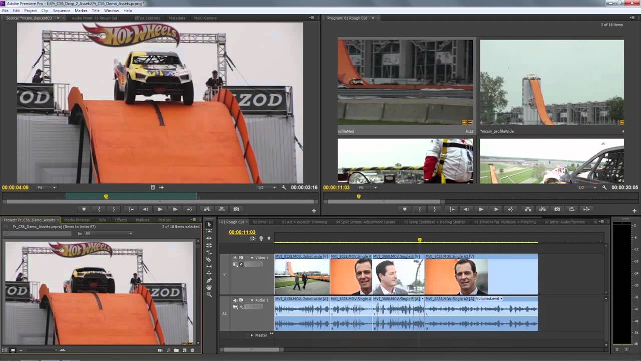Viewport: 641px width, 361px height.
Task: Open Source clip name dropdown
Action: tap(58, 18)
